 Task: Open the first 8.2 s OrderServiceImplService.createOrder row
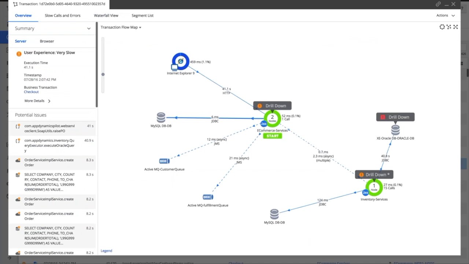(52, 201)
